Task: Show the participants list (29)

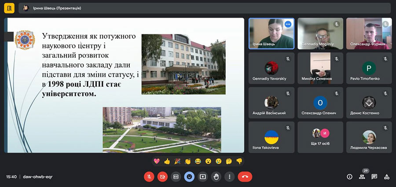Action: 362,176
